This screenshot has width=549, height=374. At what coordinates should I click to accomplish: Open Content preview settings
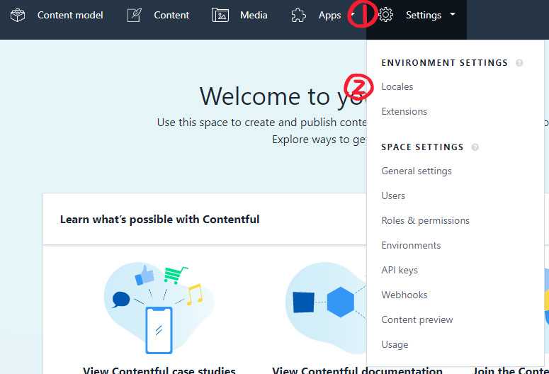pyautogui.click(x=417, y=319)
